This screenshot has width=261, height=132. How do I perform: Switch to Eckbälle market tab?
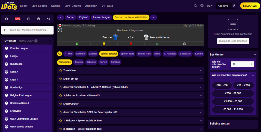(x=81, y=54)
